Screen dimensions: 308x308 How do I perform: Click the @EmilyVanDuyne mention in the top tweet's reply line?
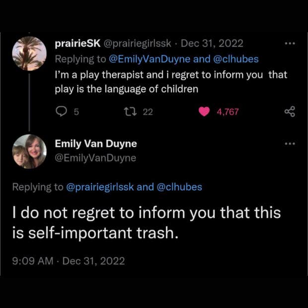(149, 59)
